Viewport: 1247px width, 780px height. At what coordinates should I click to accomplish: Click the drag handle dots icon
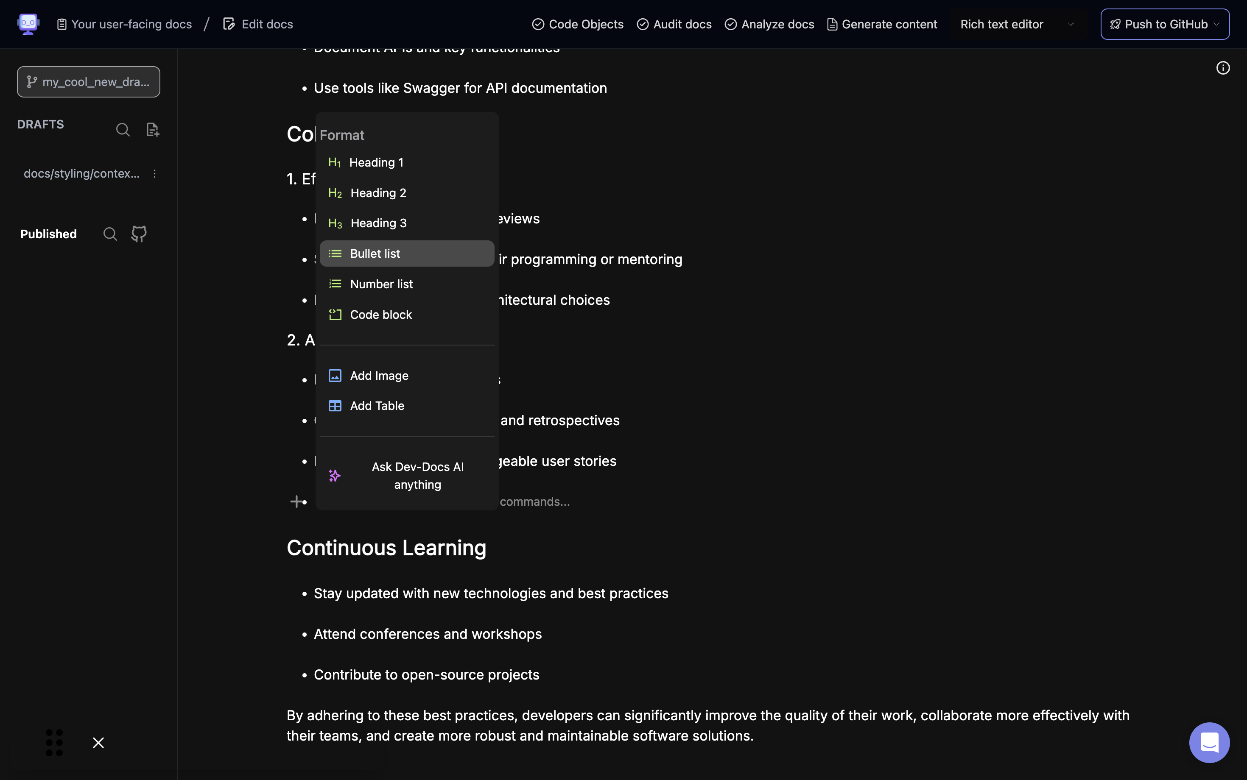pyautogui.click(x=54, y=742)
